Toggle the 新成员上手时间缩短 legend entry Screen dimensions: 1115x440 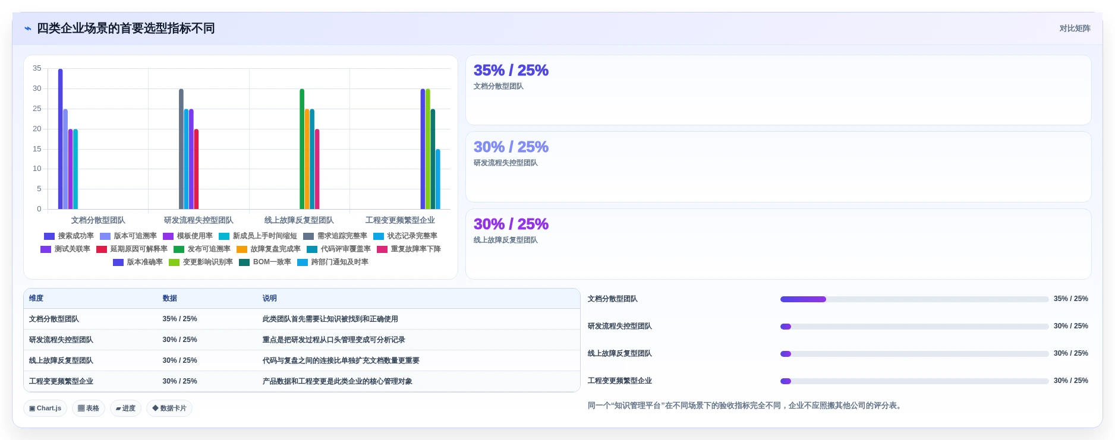[258, 236]
